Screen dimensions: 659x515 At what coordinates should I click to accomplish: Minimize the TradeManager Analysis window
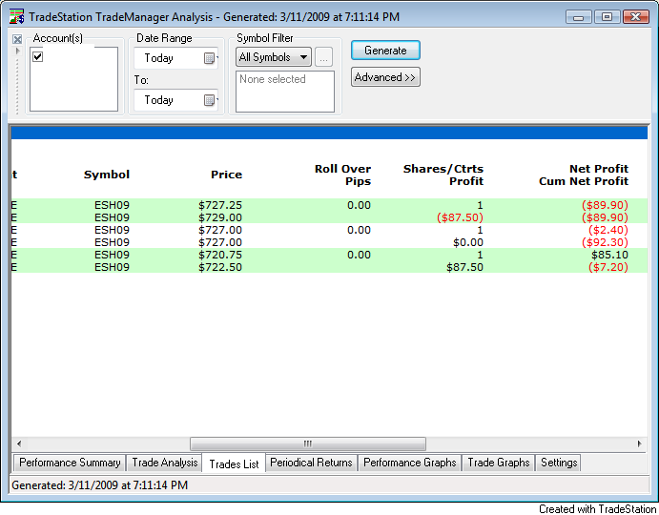click(x=578, y=17)
